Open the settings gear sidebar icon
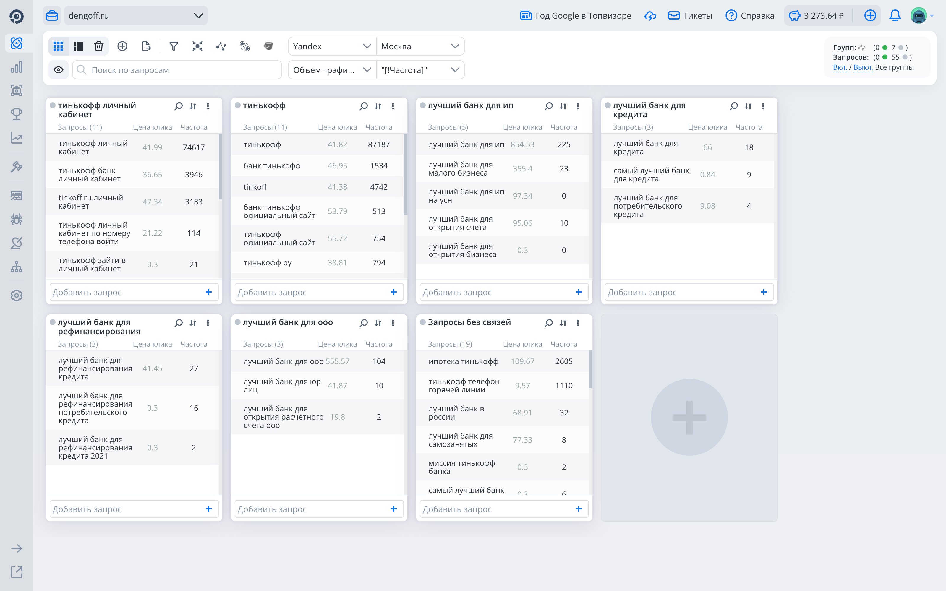Screen dimensions: 946x591 pos(17,295)
